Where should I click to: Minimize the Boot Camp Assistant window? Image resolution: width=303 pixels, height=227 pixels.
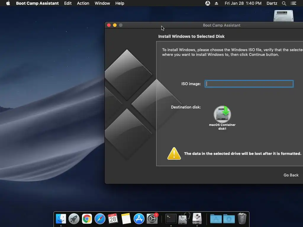(115, 25)
